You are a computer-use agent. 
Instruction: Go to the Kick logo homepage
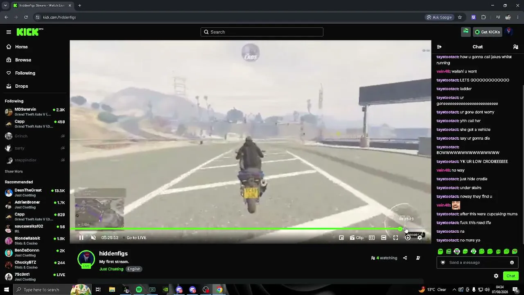point(30,32)
